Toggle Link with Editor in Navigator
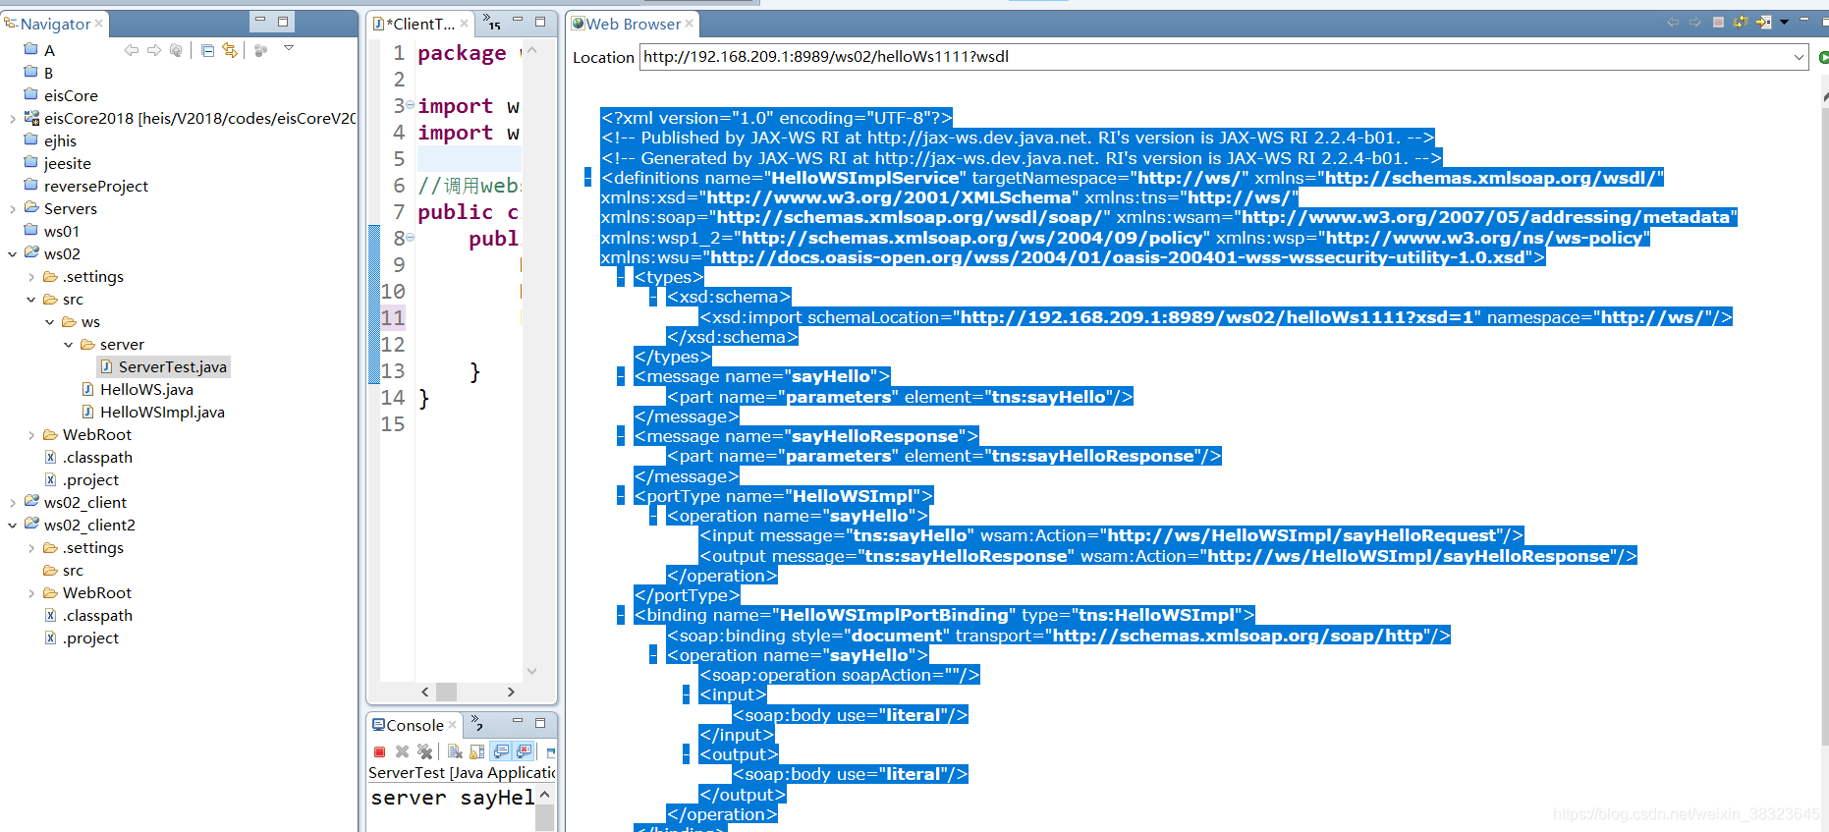Screen dimensions: 1829x832 click(230, 50)
